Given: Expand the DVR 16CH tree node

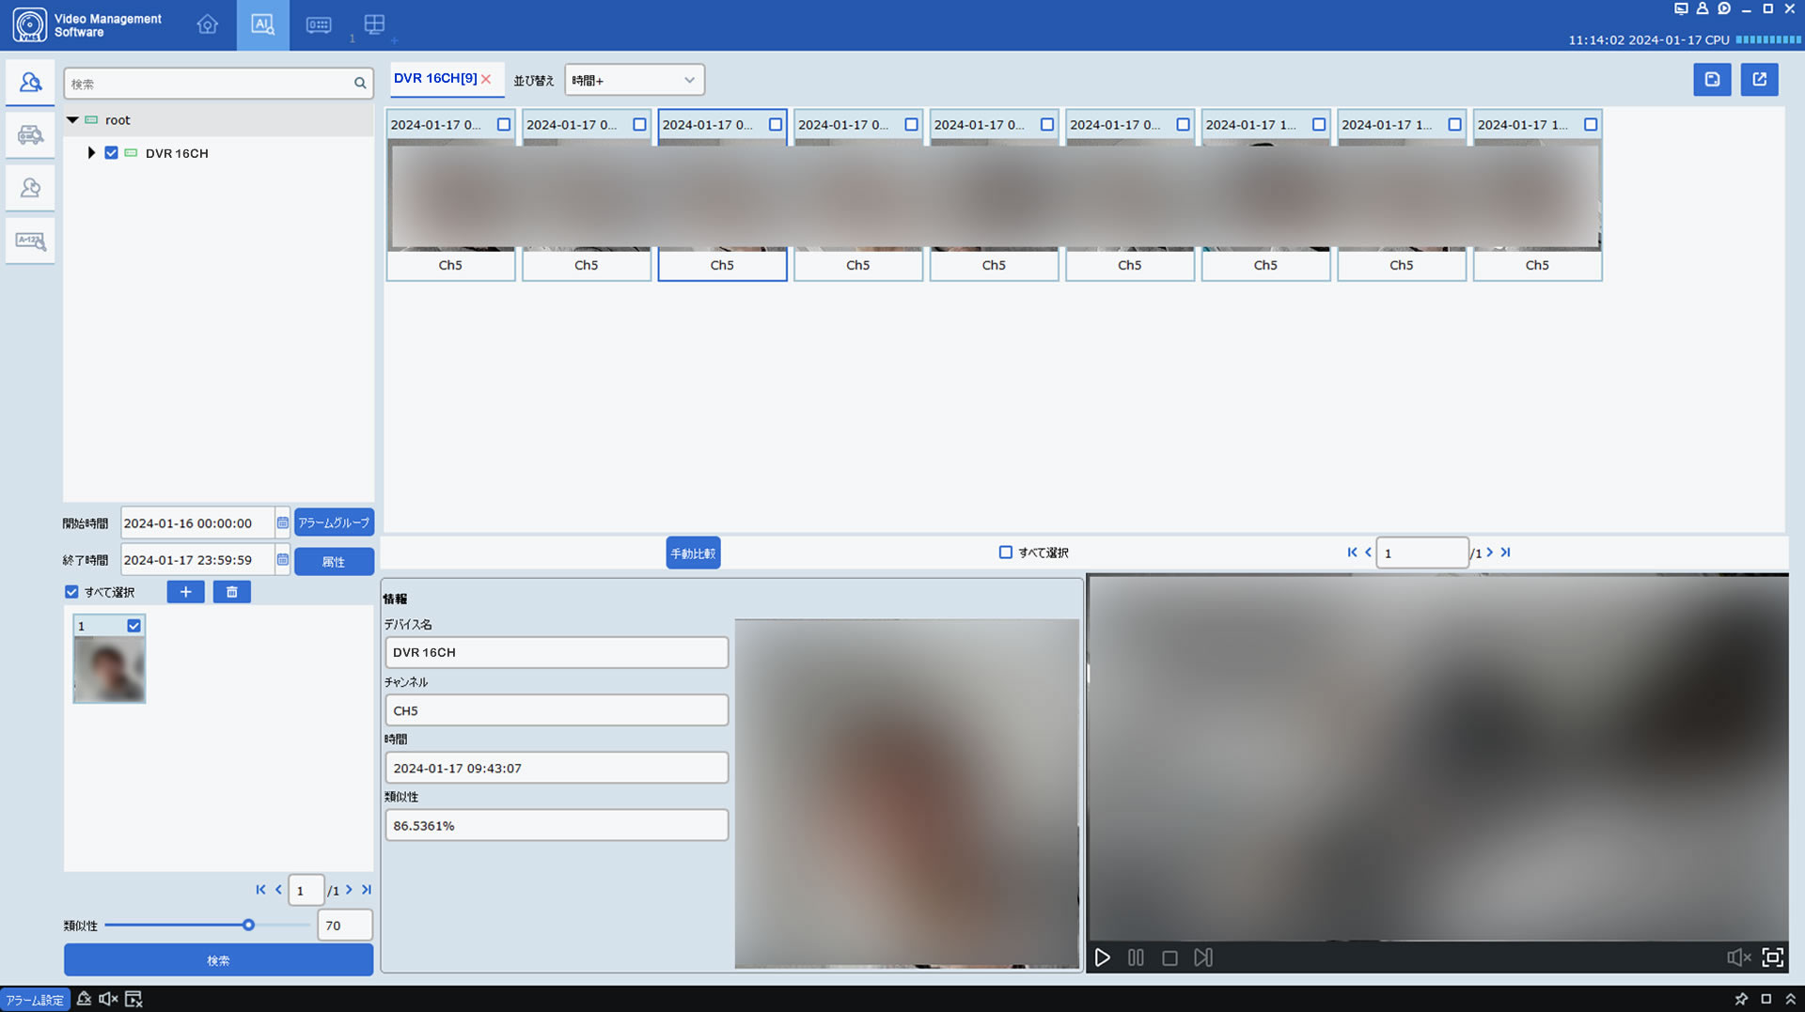Looking at the screenshot, I should tap(91, 153).
